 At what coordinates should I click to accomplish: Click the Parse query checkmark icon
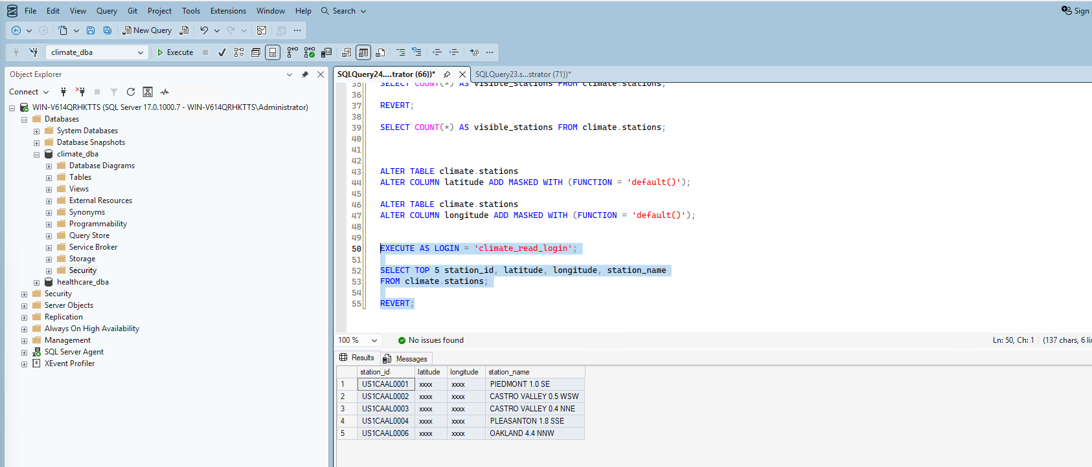(222, 52)
